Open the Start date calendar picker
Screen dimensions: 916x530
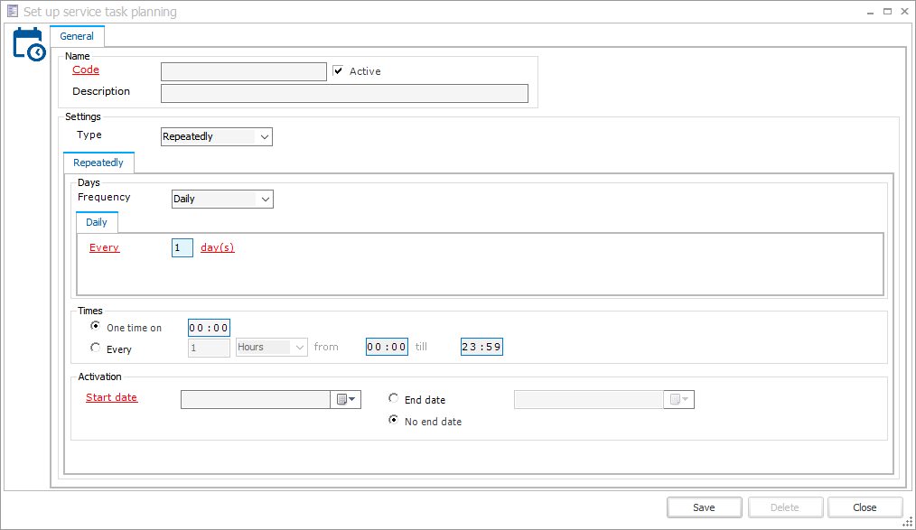[345, 399]
